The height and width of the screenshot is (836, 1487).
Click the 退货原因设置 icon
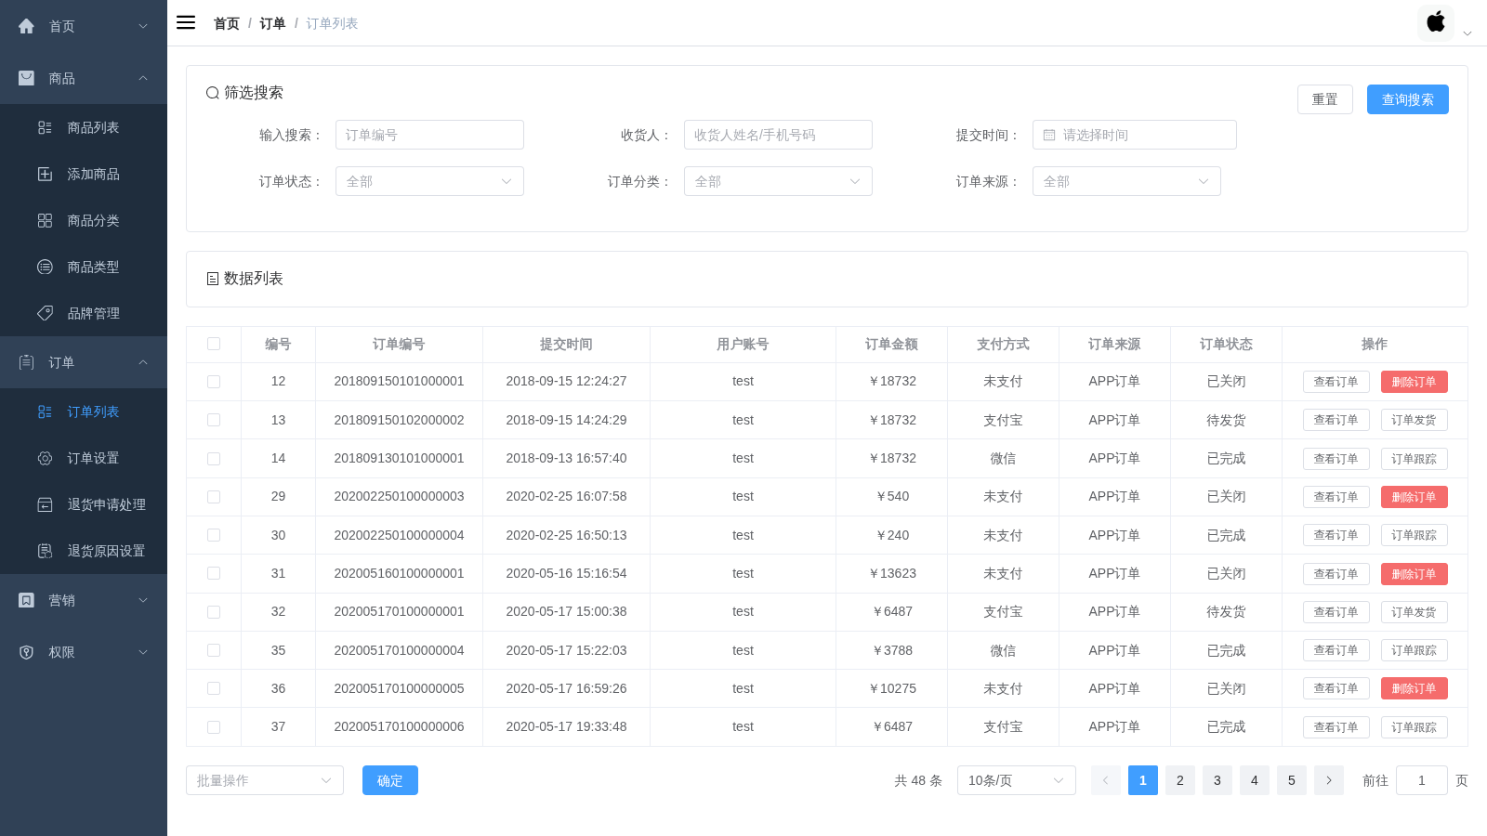click(45, 551)
